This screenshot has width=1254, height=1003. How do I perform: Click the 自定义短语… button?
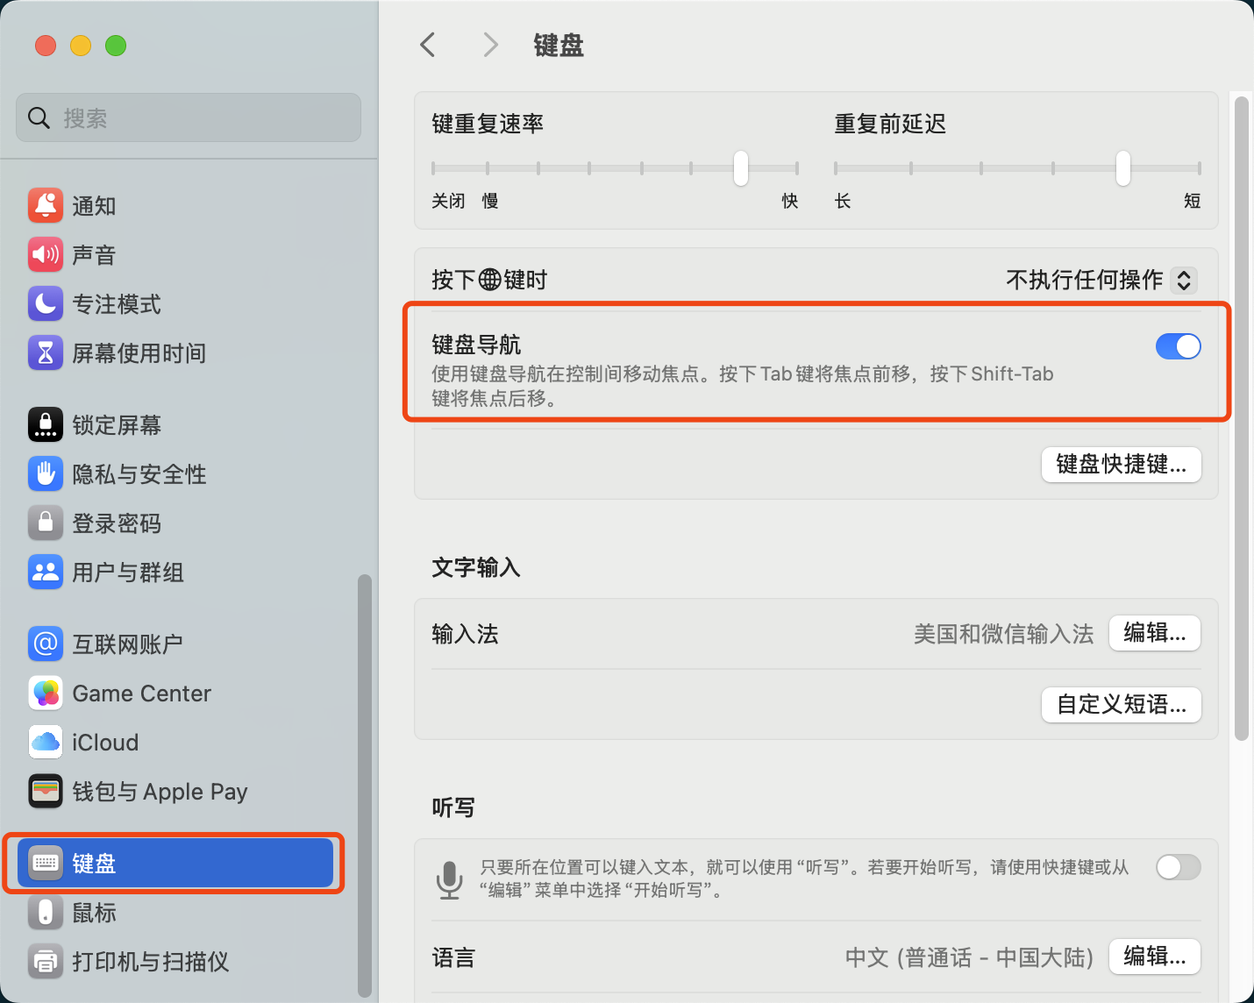tap(1121, 704)
